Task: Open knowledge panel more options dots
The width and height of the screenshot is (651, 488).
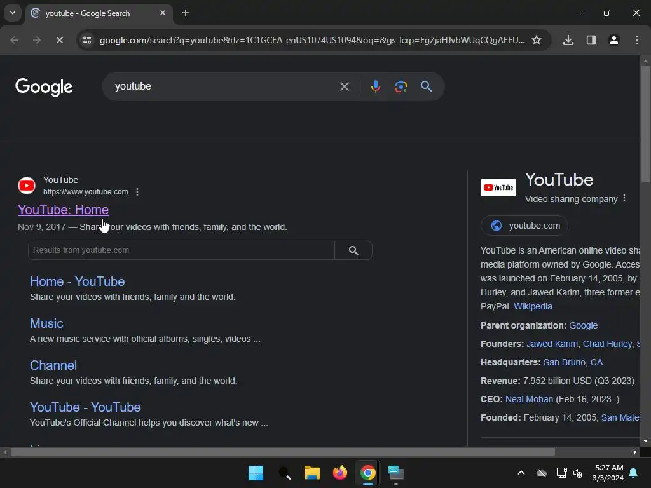Action: click(624, 198)
